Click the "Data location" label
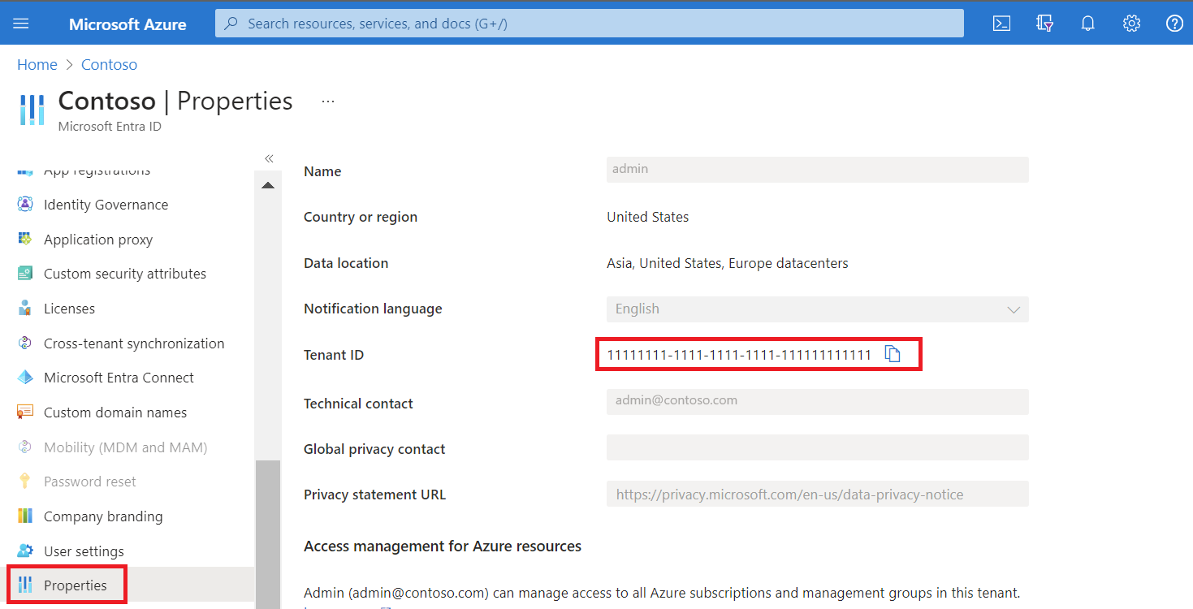Image resolution: width=1193 pixels, height=609 pixels. click(x=346, y=263)
